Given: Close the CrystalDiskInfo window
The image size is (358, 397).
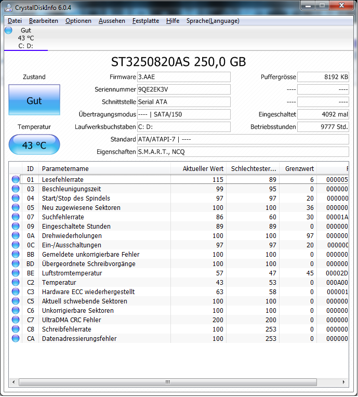Looking at the screenshot, I should pos(341,5).
